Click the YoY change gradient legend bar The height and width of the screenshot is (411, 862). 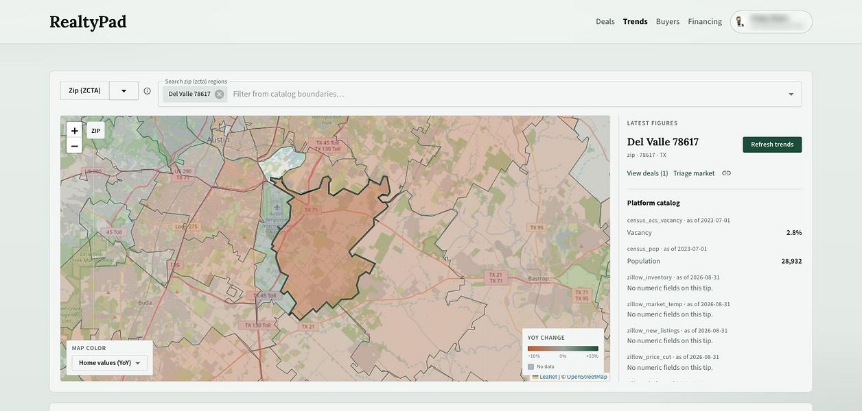pos(563,349)
